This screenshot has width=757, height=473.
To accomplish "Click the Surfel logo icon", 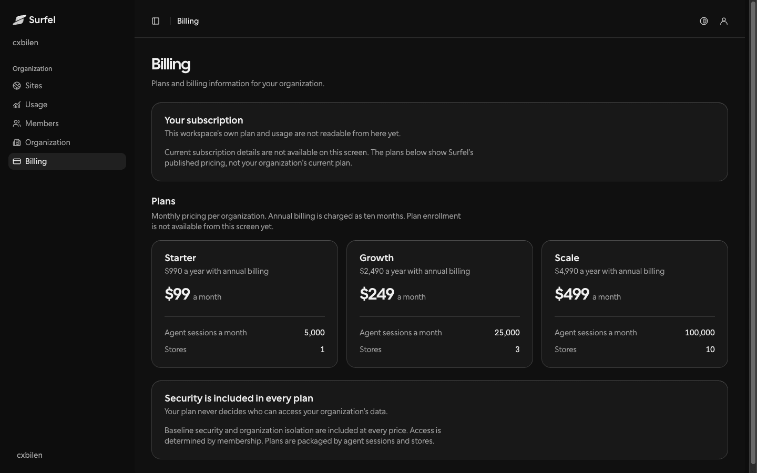I will 19,20.
